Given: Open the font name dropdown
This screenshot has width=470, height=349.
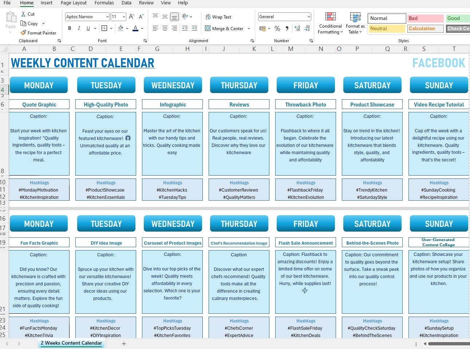Looking at the screenshot, I should [107, 17].
